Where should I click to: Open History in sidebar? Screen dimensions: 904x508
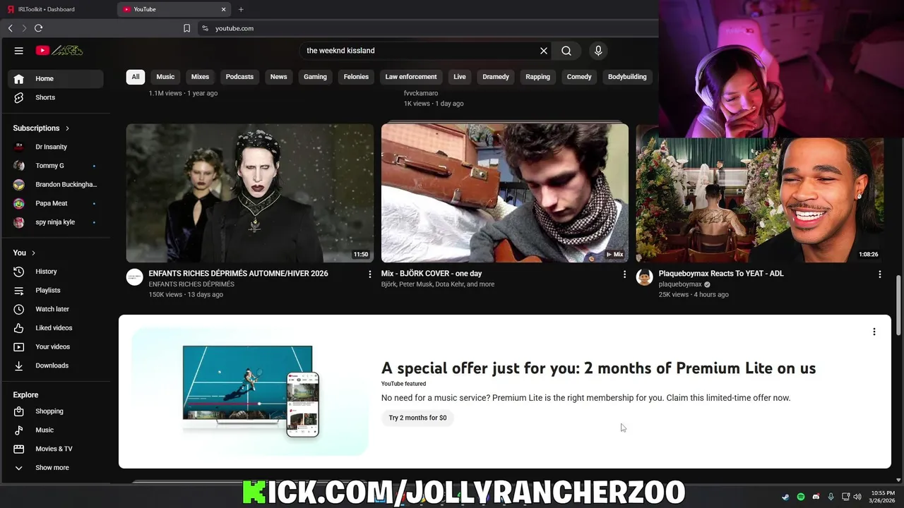56,272
